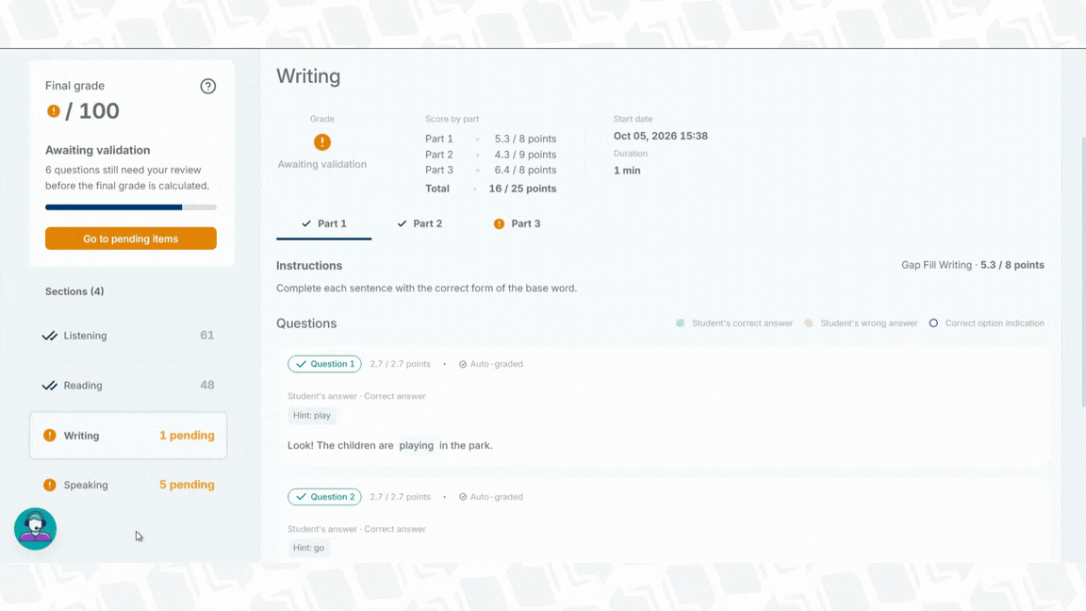Open the Listening section
This screenshot has width=1086, height=611.
click(128, 336)
